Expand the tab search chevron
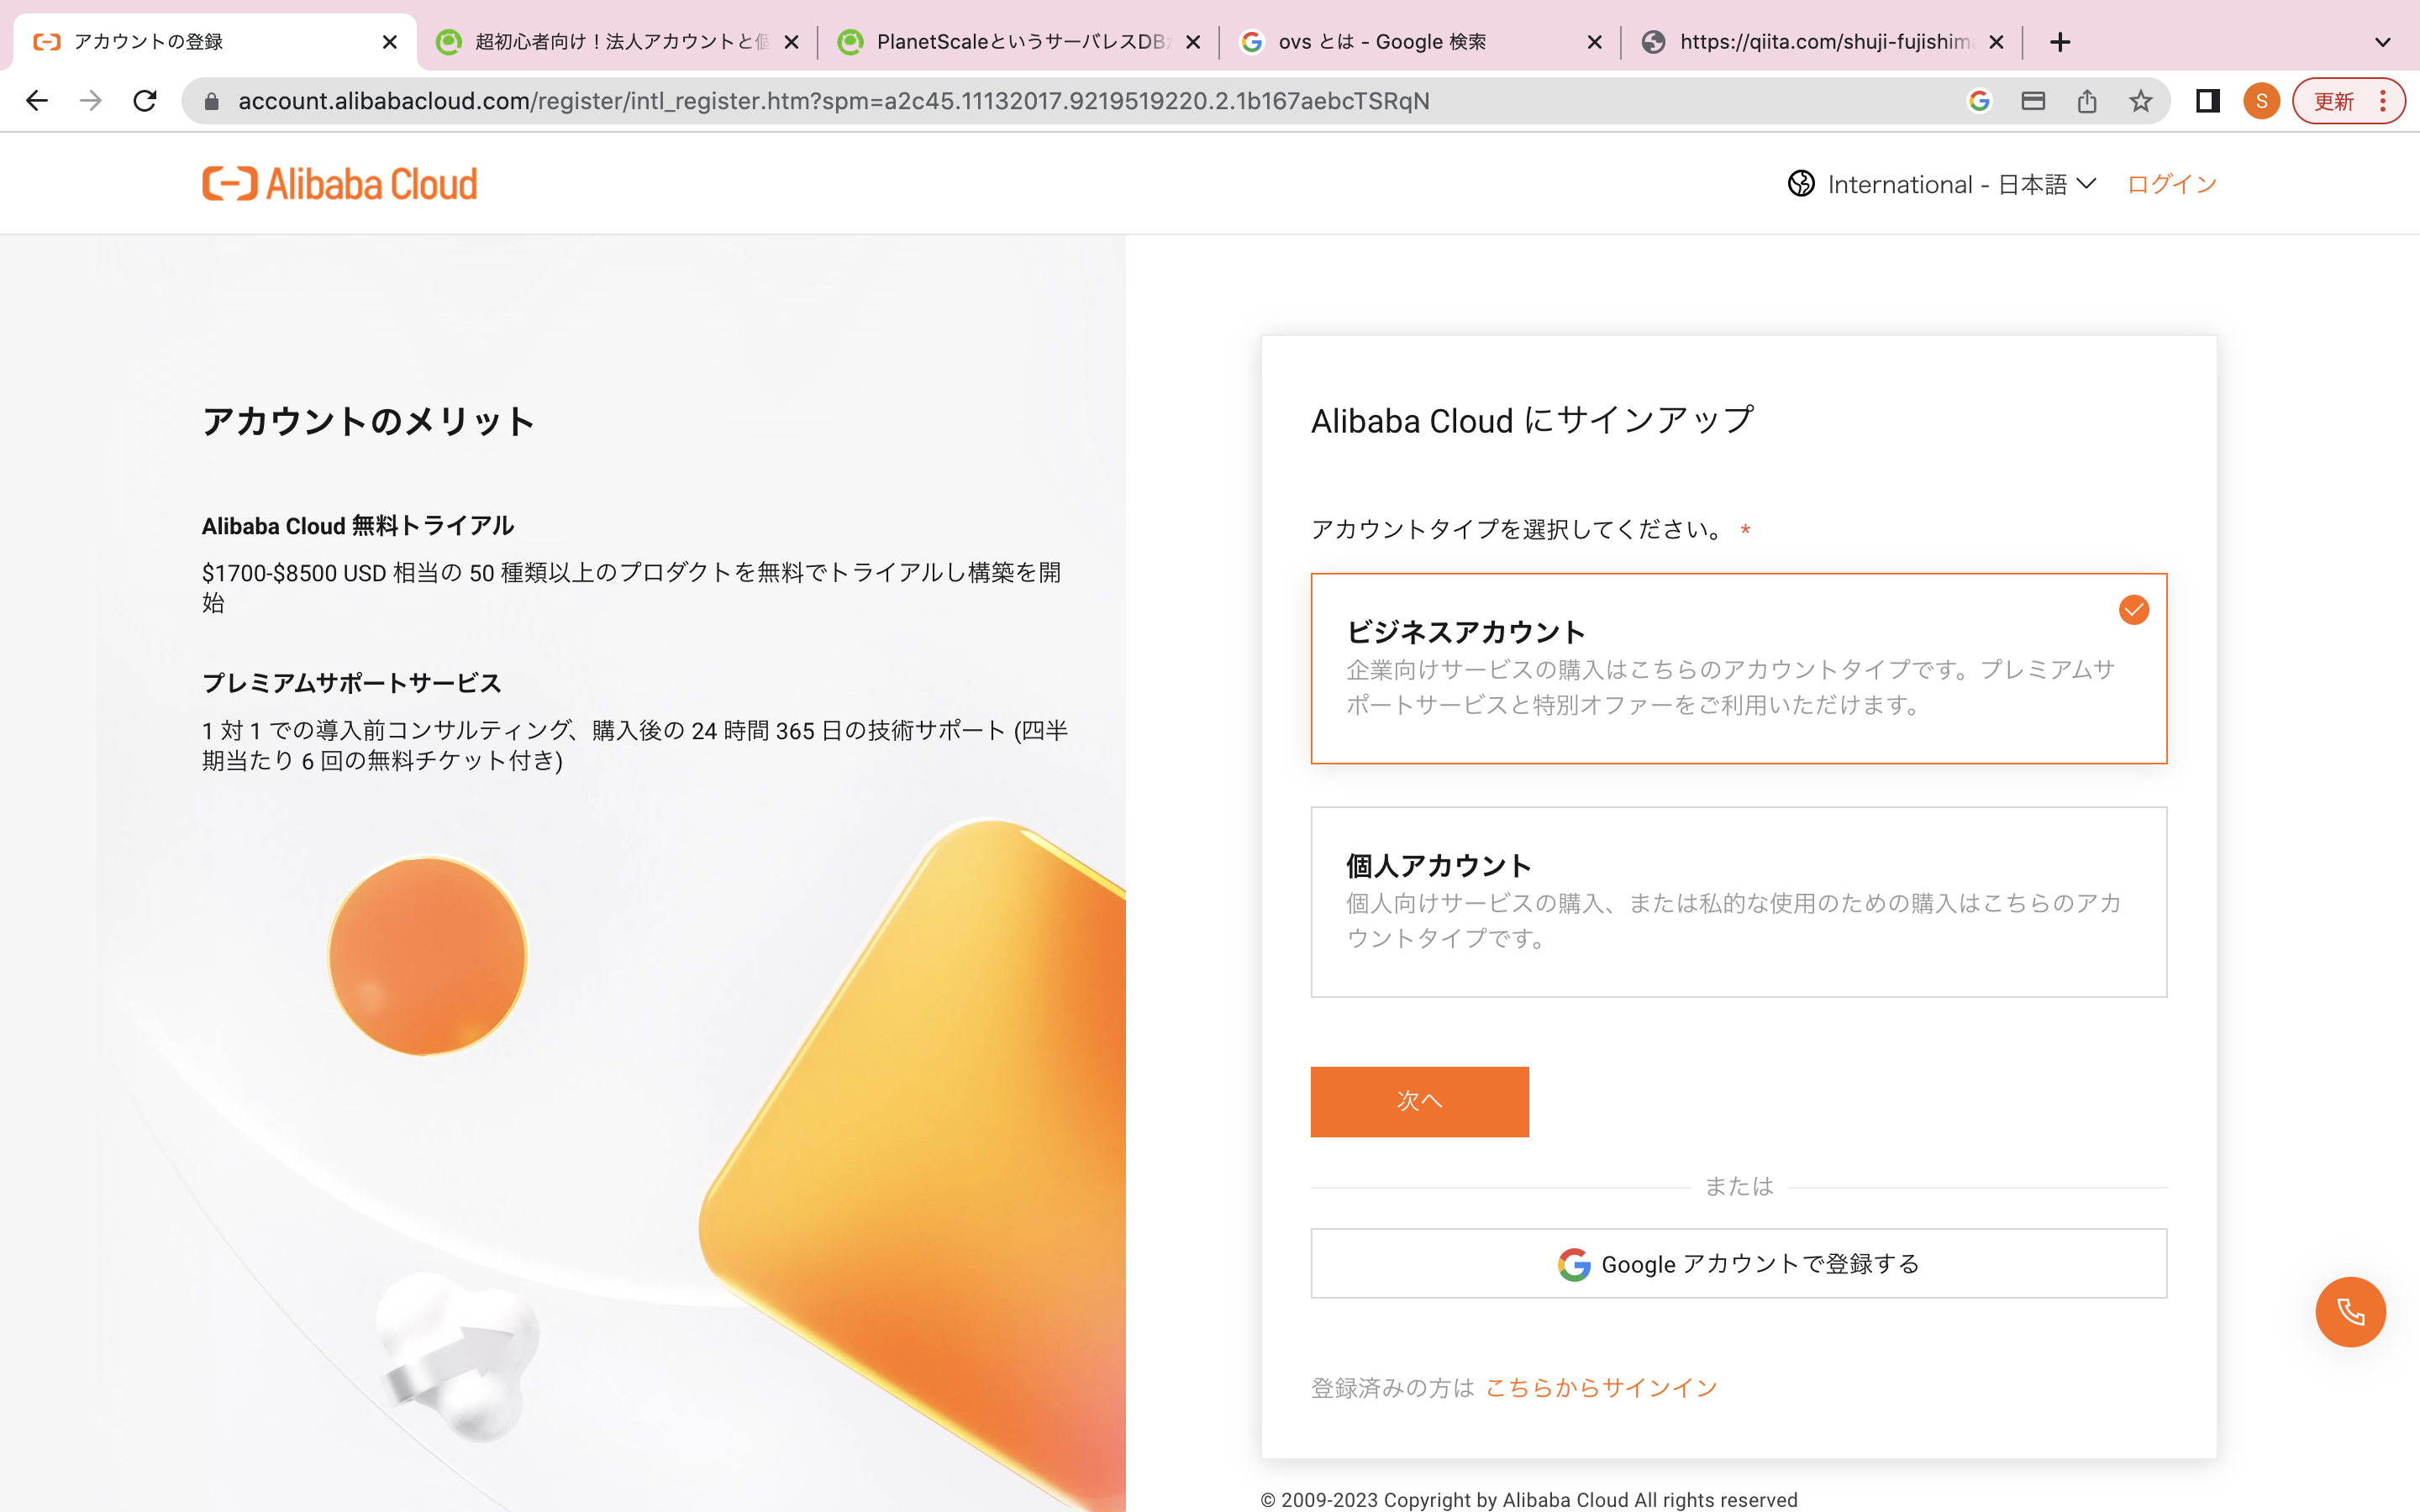This screenshot has width=2420, height=1512. (2383, 42)
